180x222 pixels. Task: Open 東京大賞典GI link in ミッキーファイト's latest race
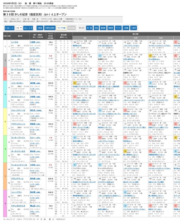(78, 141)
